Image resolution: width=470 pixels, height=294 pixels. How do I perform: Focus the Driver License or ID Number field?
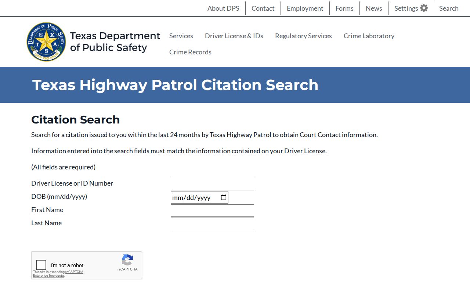212,184
